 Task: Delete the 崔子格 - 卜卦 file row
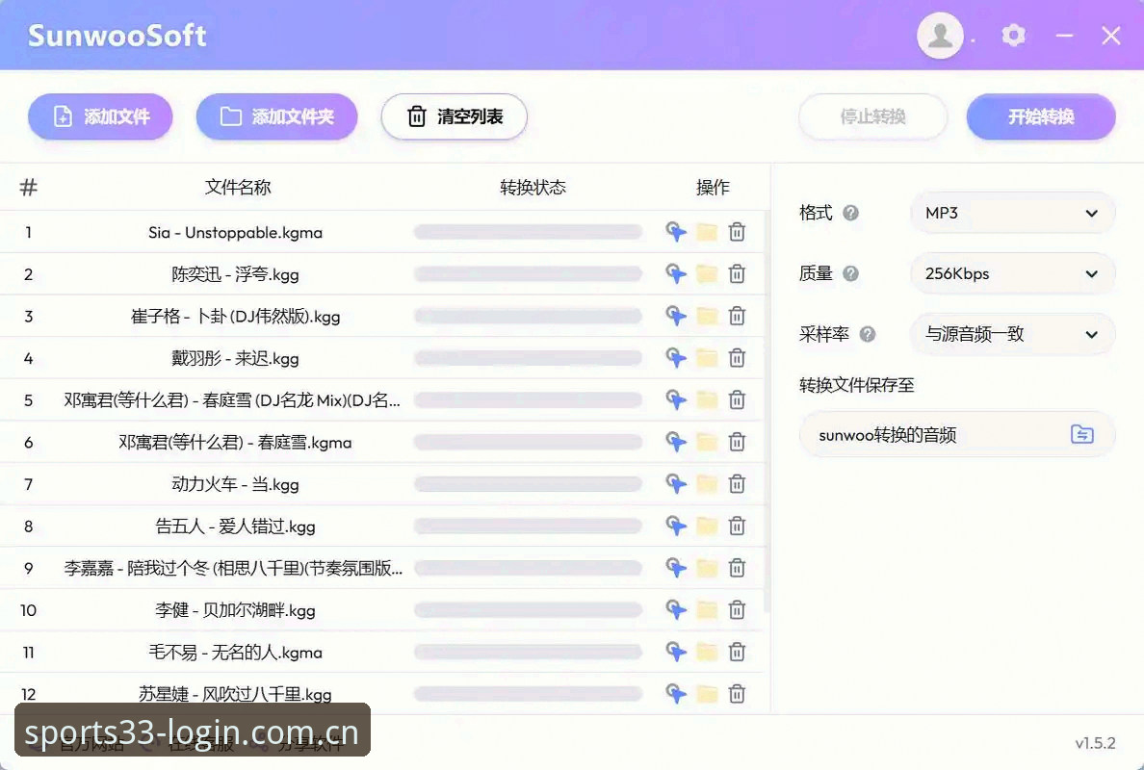(737, 316)
